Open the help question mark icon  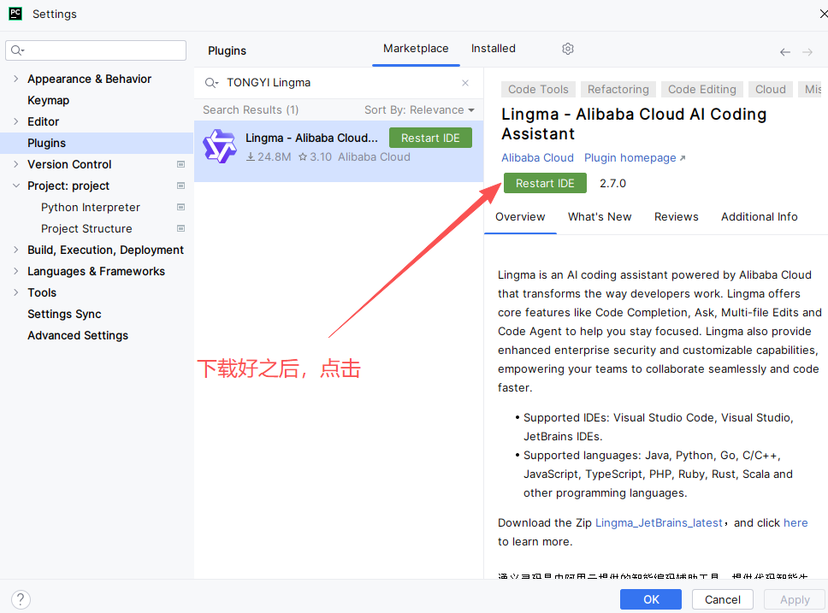21,599
